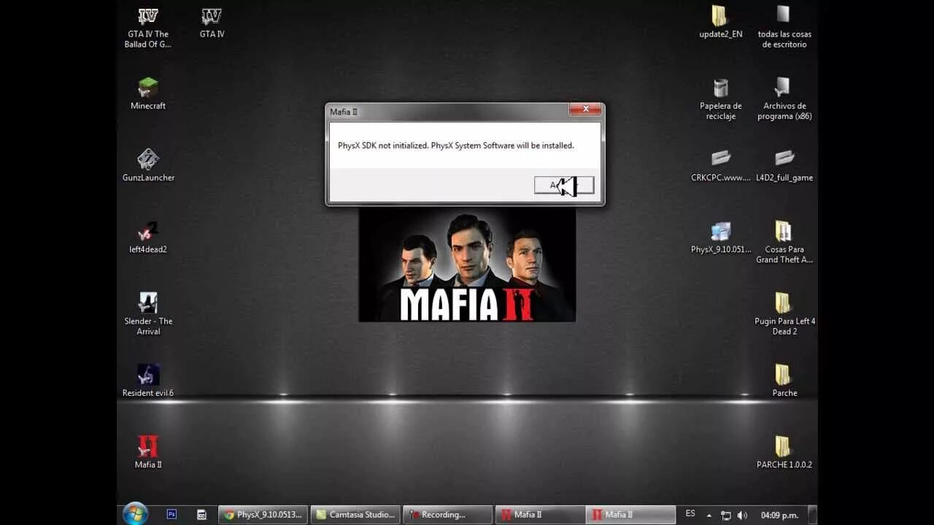Screen dimensions: 934x525
Task: Open Papelera de reciclaje
Action: coord(720,99)
